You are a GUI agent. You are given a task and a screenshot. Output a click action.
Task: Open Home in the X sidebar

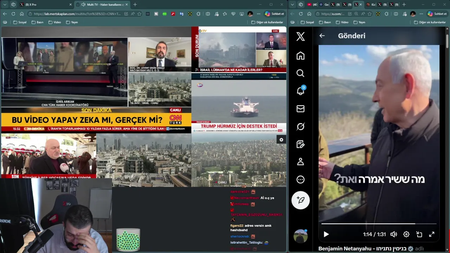click(x=300, y=56)
